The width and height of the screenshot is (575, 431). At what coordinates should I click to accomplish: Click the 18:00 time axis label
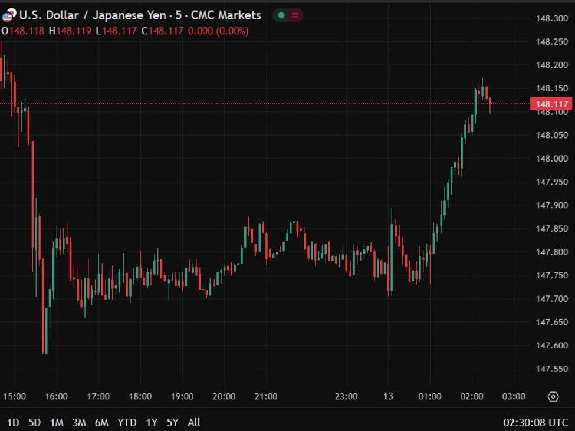click(140, 396)
